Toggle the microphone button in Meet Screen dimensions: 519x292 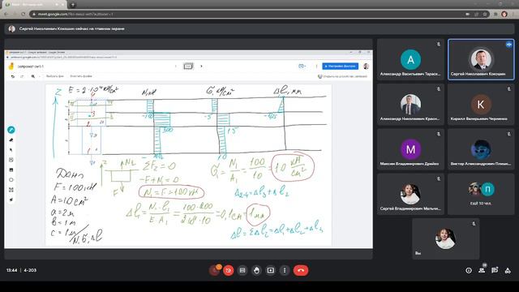[x=214, y=270]
